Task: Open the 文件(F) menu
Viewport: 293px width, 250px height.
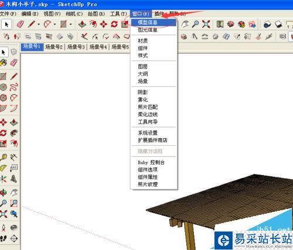Action: pos(8,14)
